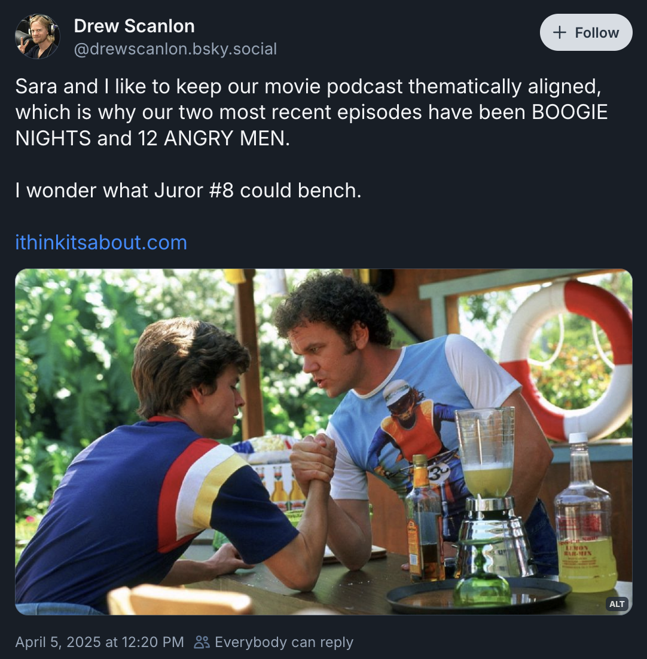Click the red-white life ring in photo

[567, 361]
